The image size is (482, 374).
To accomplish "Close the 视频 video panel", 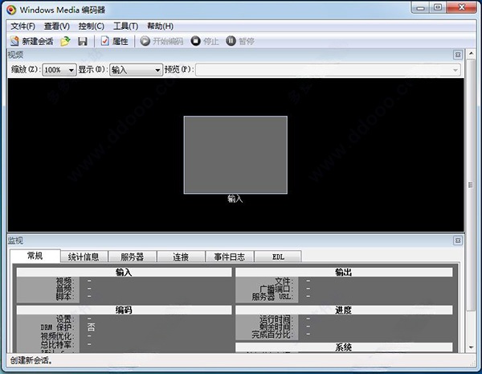I will coord(458,55).
